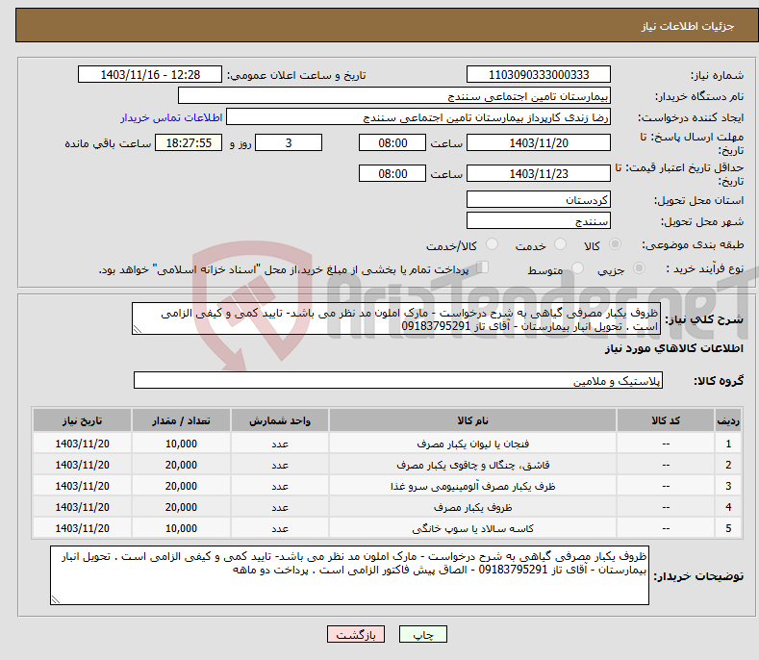Click the تعداد / مقدار column header

[181, 420]
